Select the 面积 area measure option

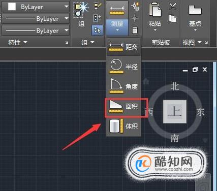[123, 107]
